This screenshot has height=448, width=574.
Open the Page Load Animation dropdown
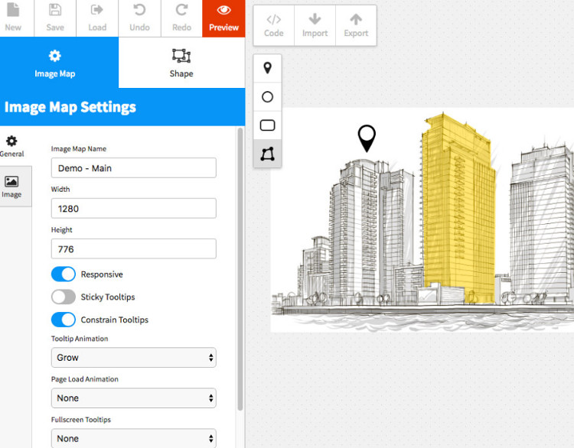[134, 398]
